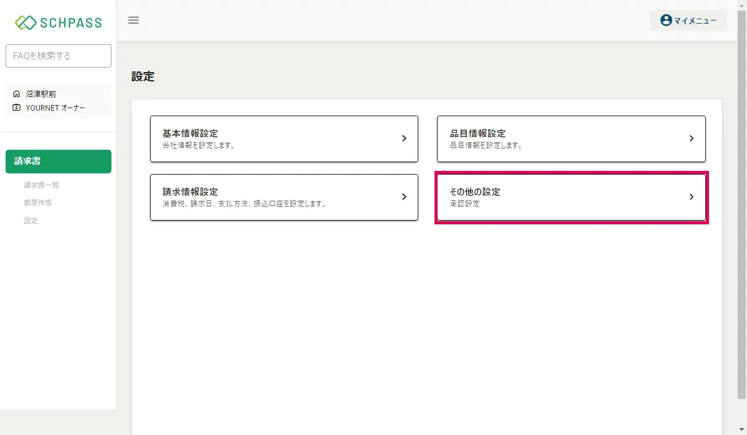Open 都度作成 in the sidebar
This screenshot has width=747, height=435.
click(38, 203)
